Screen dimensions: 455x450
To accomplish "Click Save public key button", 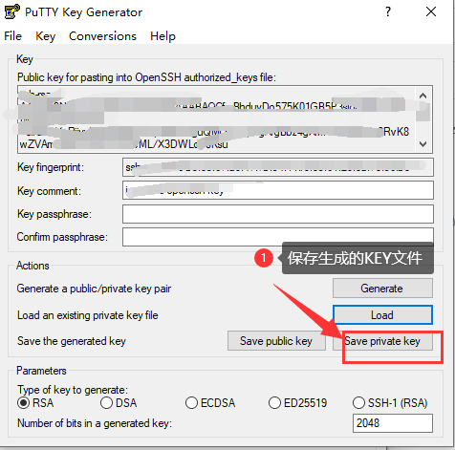I will (x=276, y=341).
